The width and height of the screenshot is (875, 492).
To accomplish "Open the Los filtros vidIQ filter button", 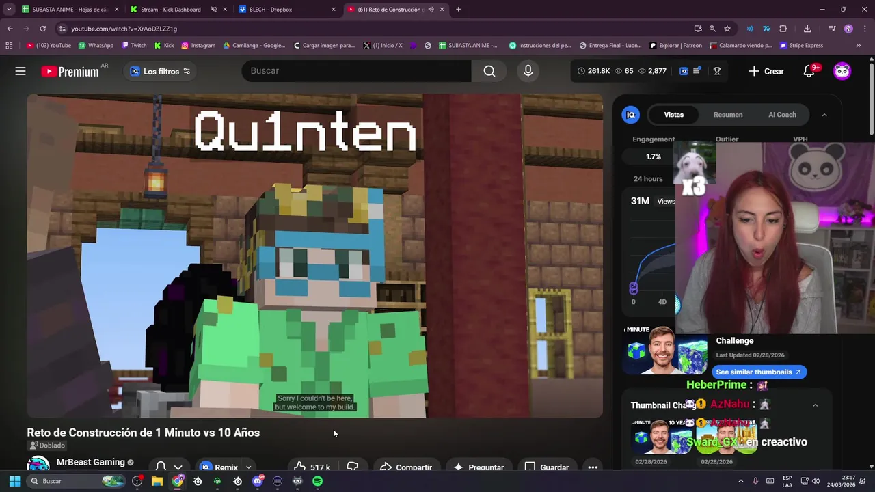I will point(160,71).
